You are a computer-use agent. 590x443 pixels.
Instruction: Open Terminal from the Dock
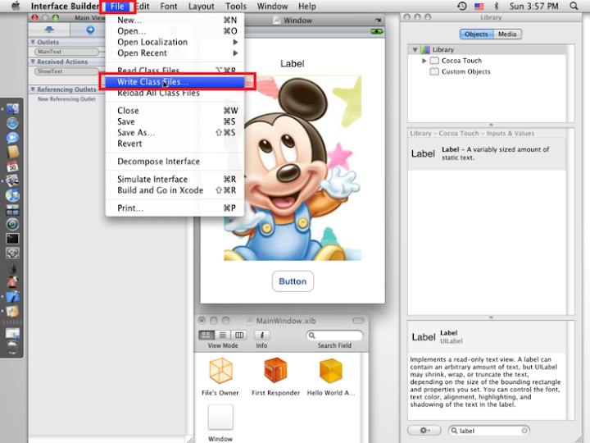[12, 239]
